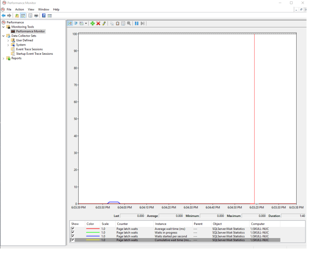
Task: Click the yellow color line for Cumulative wait time
Action: 92,240
